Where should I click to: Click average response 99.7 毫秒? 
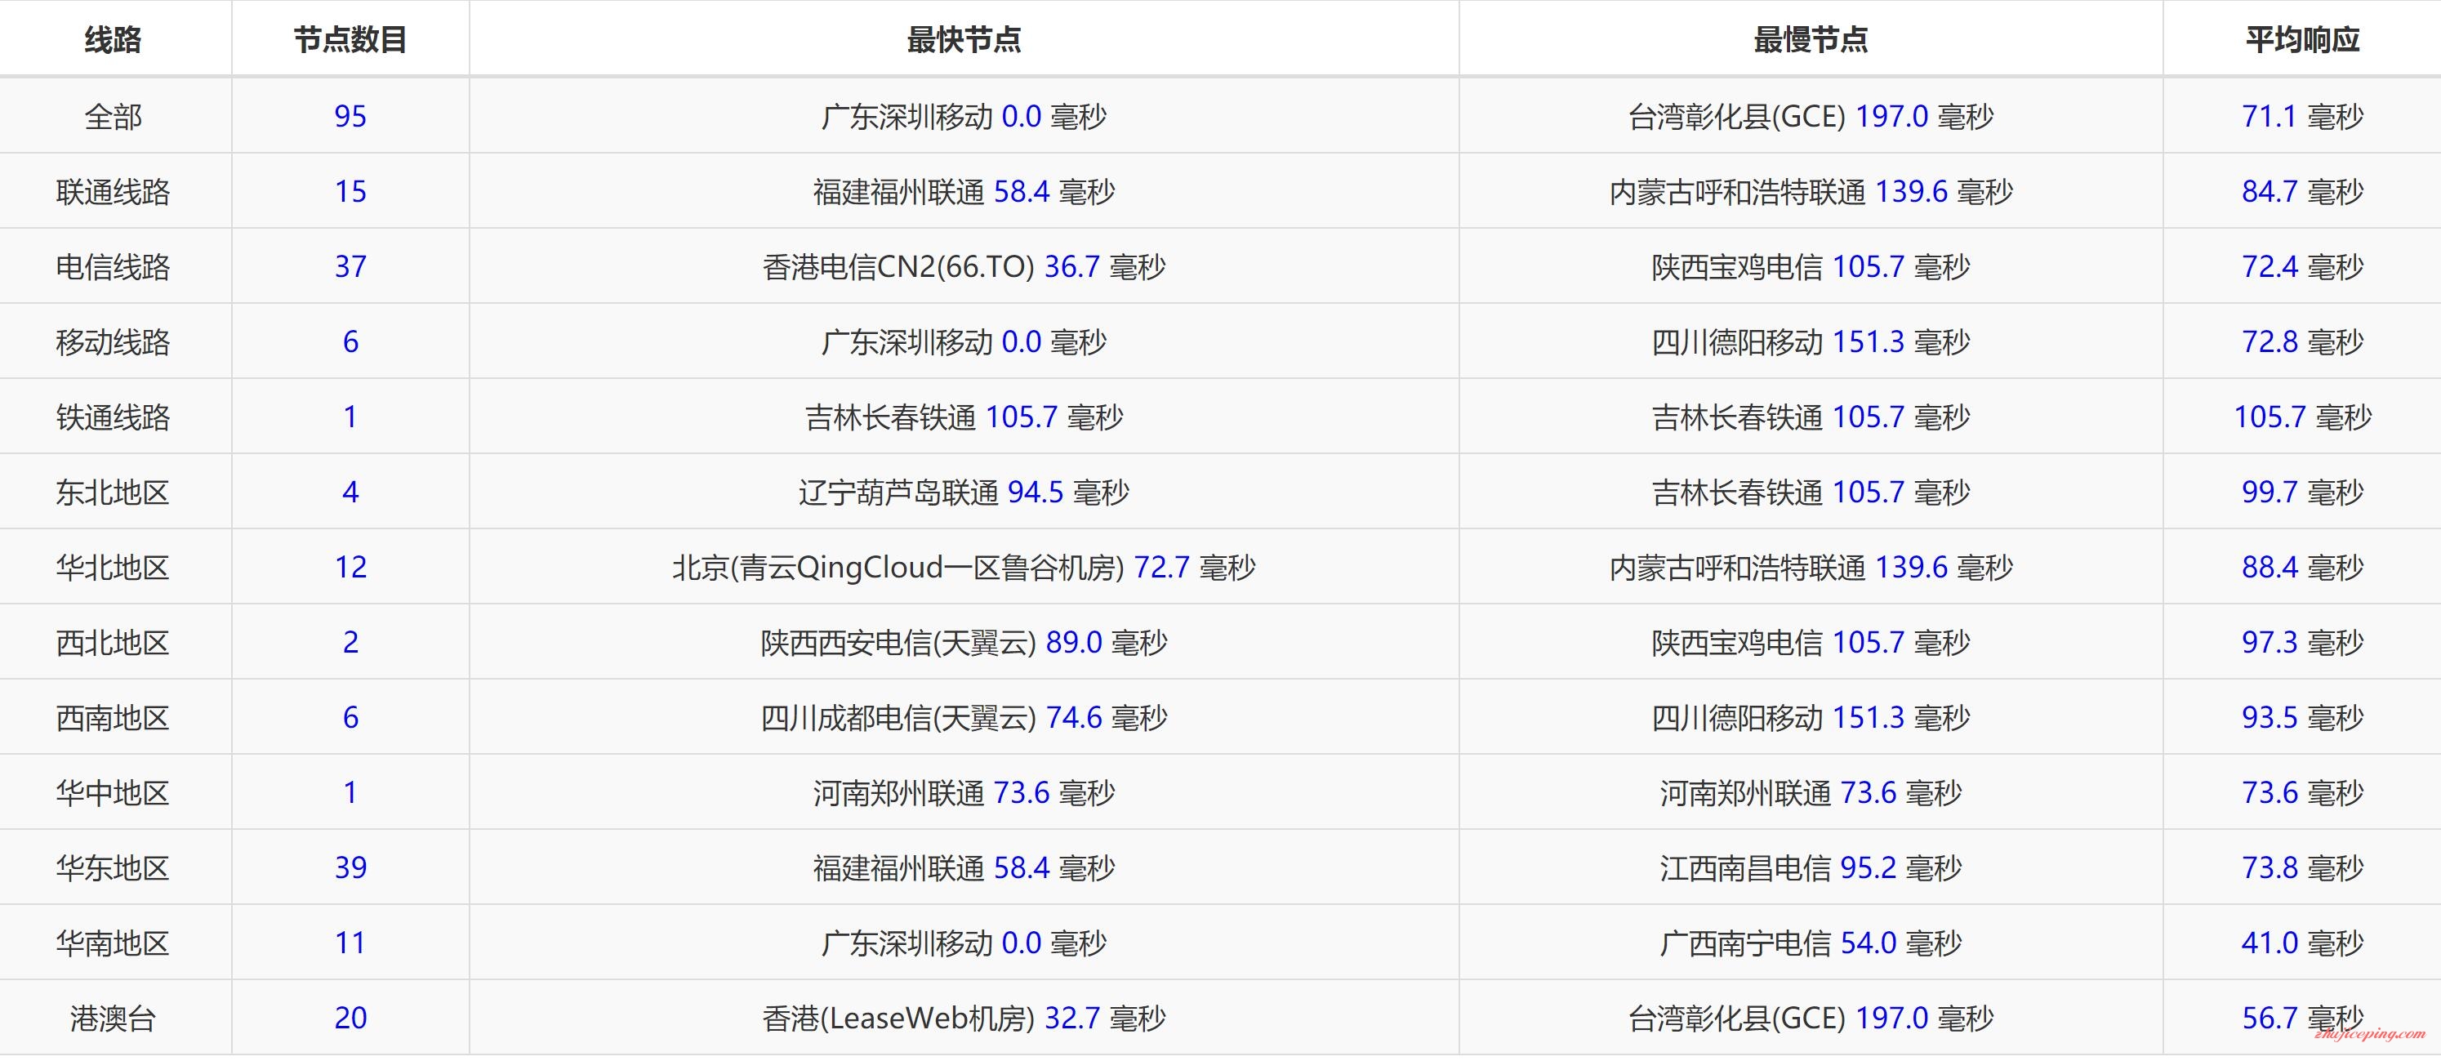point(2303,493)
